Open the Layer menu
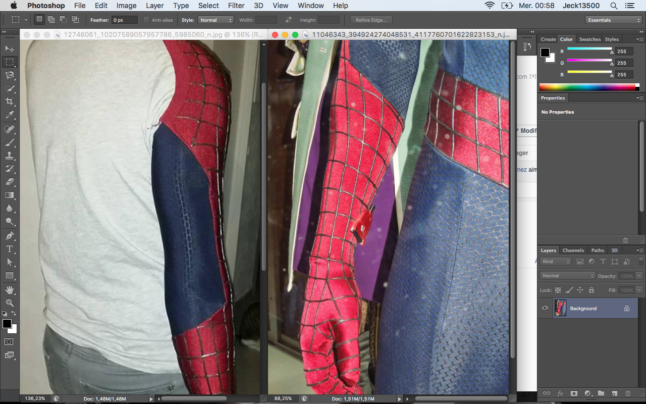 (154, 6)
